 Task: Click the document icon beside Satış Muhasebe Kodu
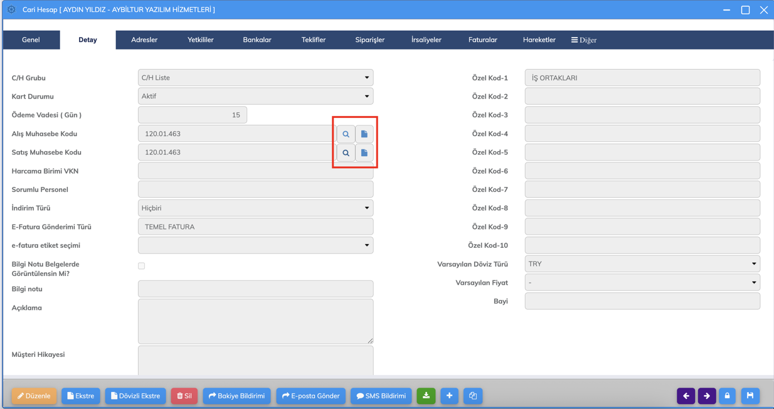pyautogui.click(x=364, y=152)
